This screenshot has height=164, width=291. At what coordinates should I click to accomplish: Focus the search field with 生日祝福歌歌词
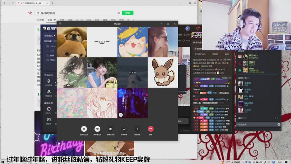point(77,13)
